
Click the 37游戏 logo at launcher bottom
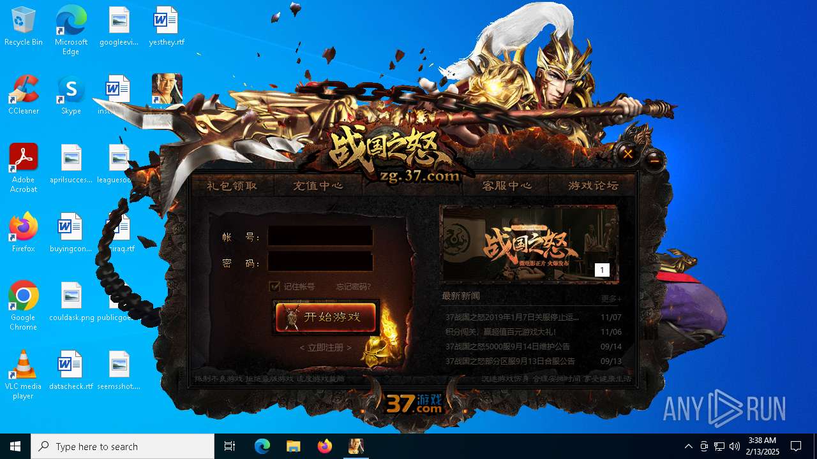414,403
